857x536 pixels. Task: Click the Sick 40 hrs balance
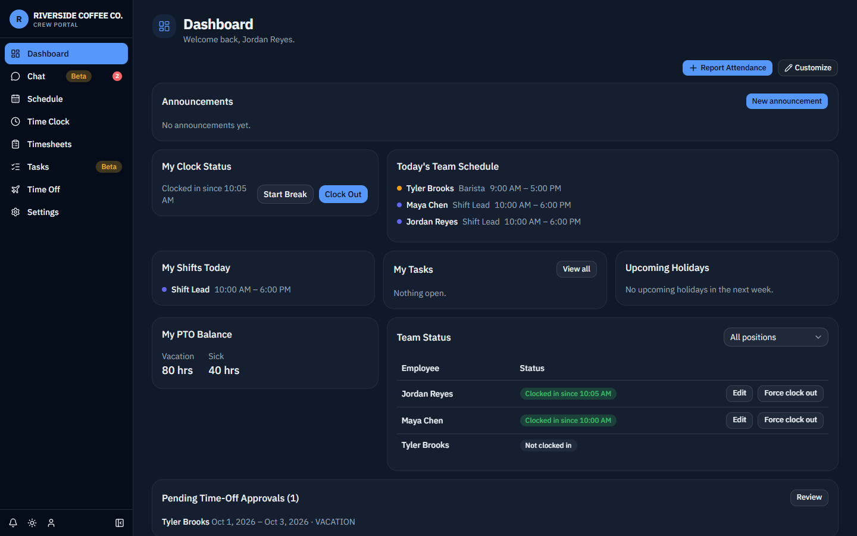(x=224, y=363)
